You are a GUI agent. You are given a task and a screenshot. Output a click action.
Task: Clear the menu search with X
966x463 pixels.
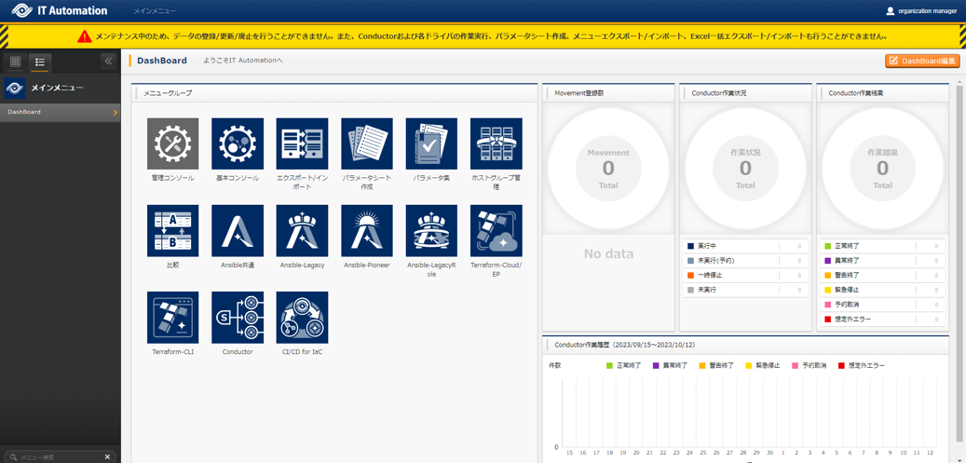107,457
